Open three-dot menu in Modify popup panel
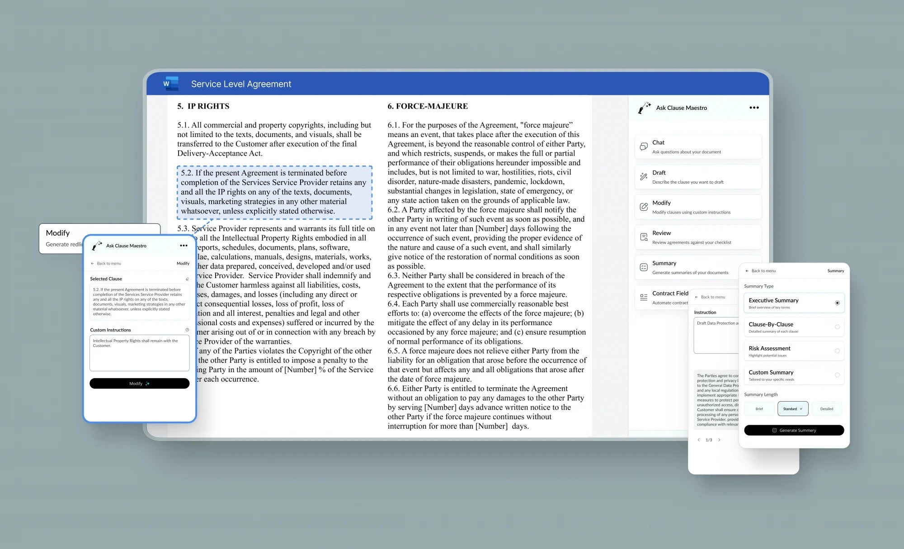904x549 pixels. 184,246
